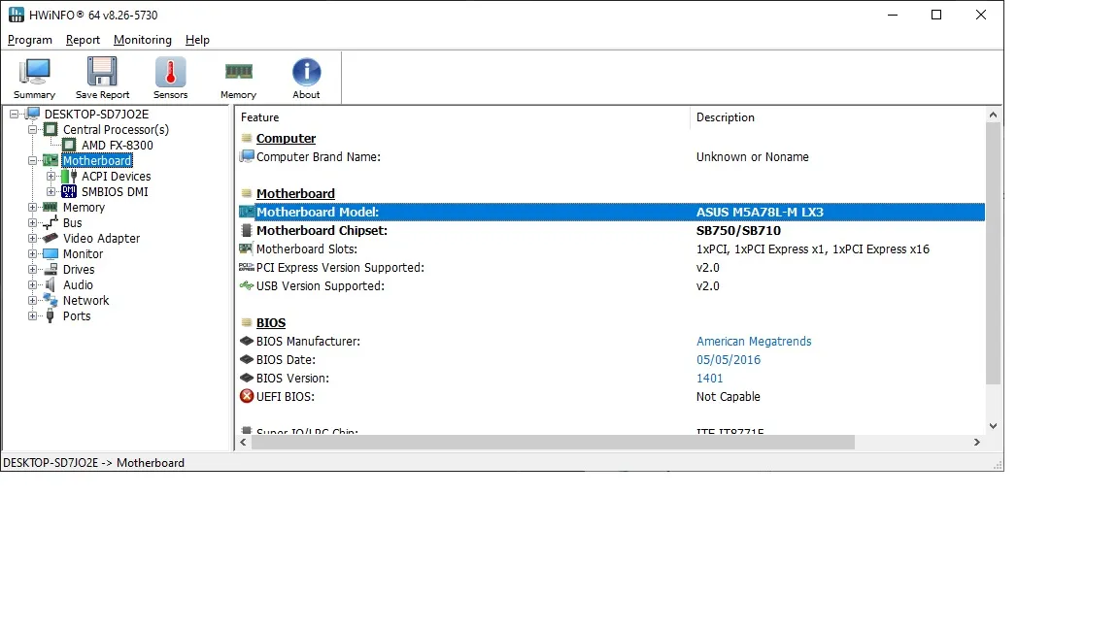Expand the Video Adapter tree node

point(33,239)
